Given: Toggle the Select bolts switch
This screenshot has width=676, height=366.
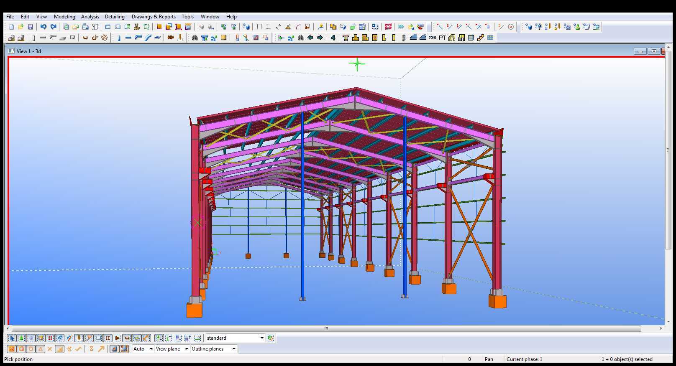Looking at the screenshot, I should [x=108, y=338].
